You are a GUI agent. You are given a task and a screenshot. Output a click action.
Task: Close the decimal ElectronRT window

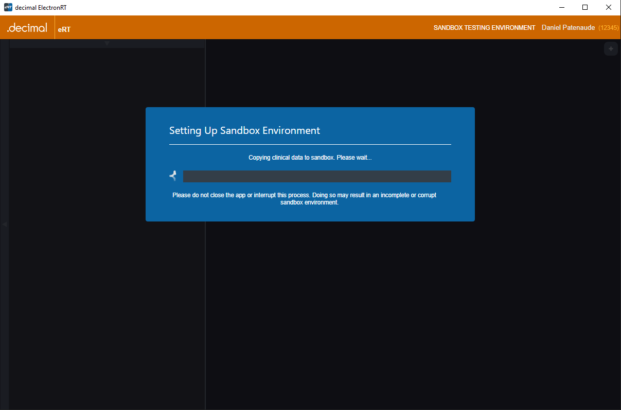tap(609, 7)
